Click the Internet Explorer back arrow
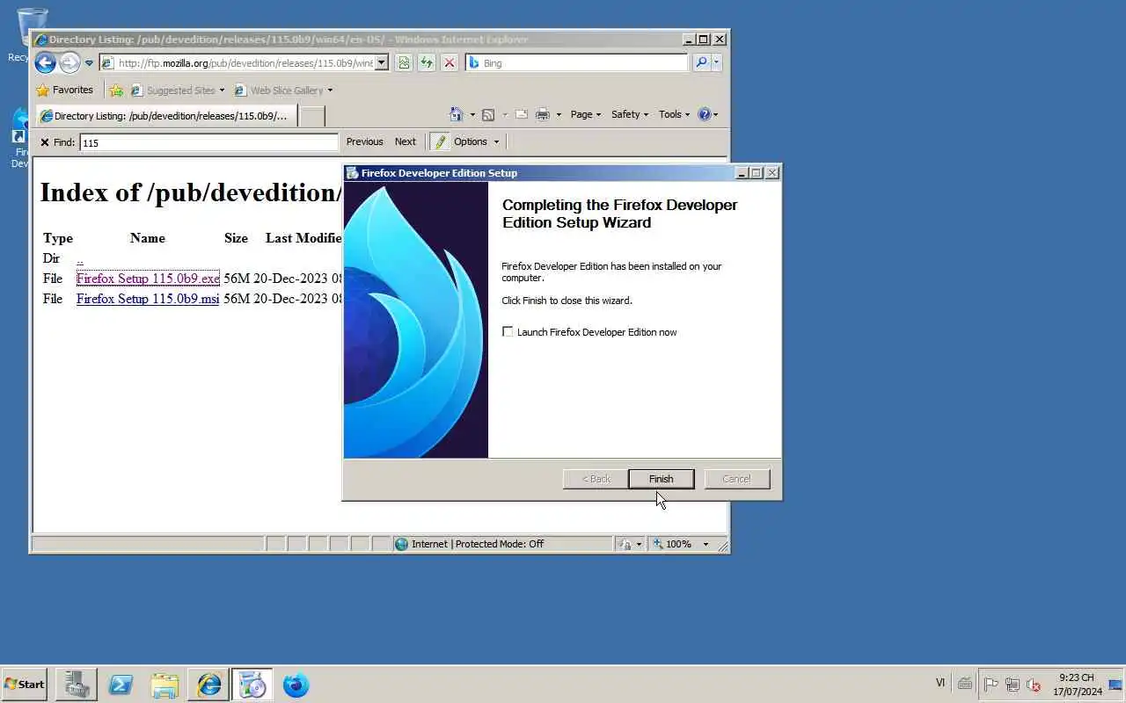 click(45, 62)
